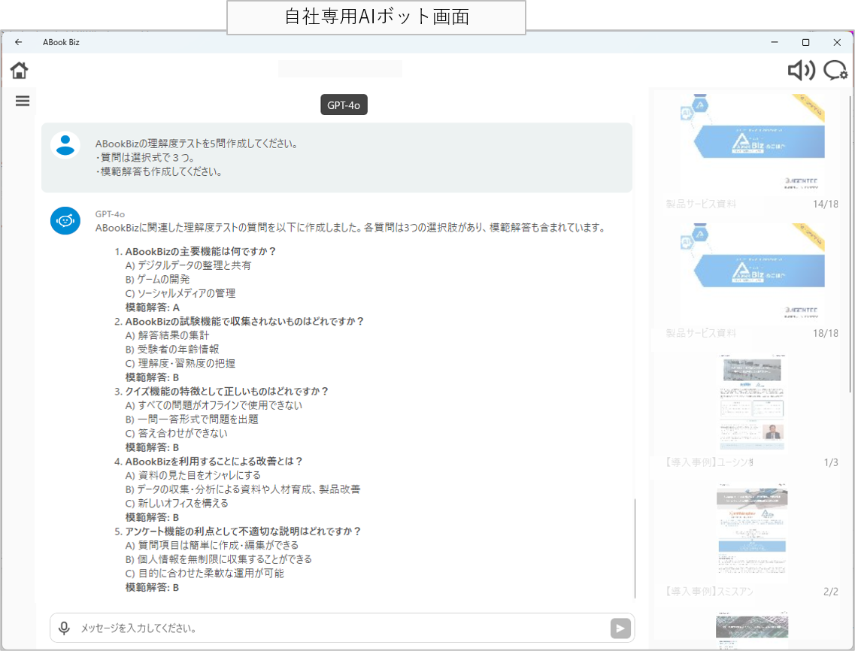The width and height of the screenshot is (855, 651).
Task: Minimize the ABook Biz window
Action: tap(775, 42)
